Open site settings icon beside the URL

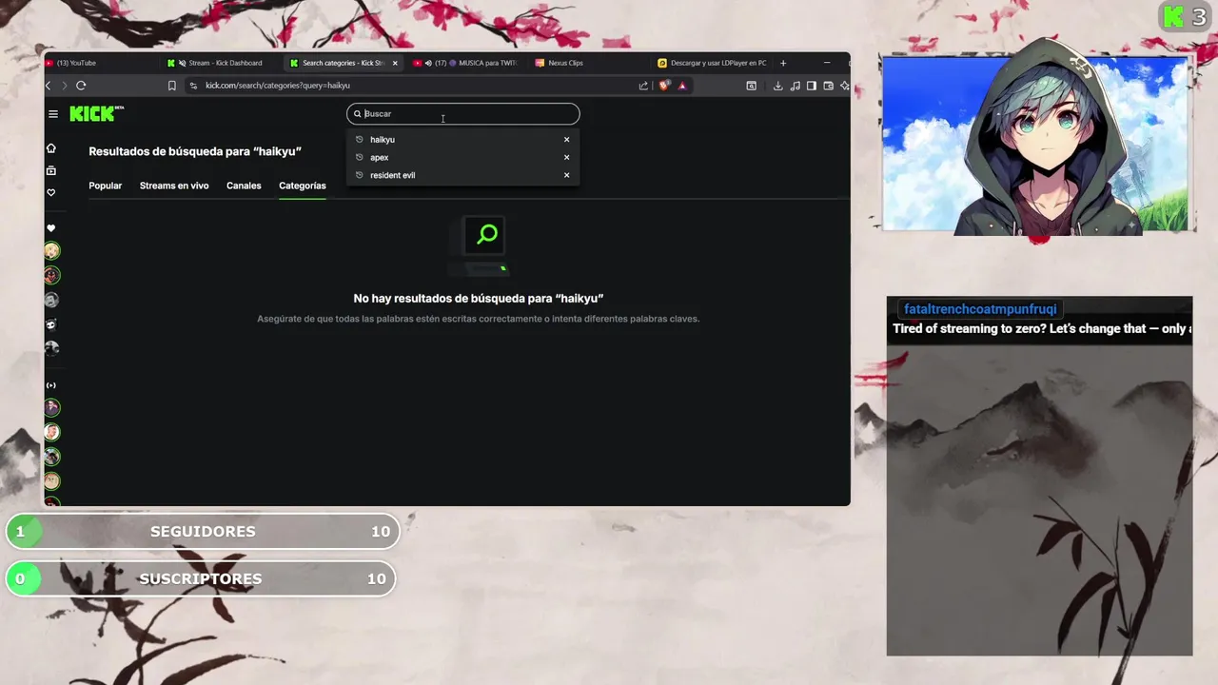pos(194,86)
